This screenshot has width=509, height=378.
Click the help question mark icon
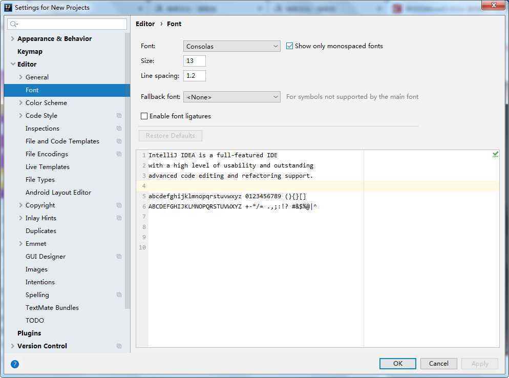(15, 364)
